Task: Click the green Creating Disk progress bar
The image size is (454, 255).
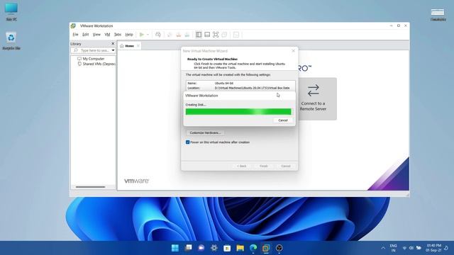Action: point(238,112)
